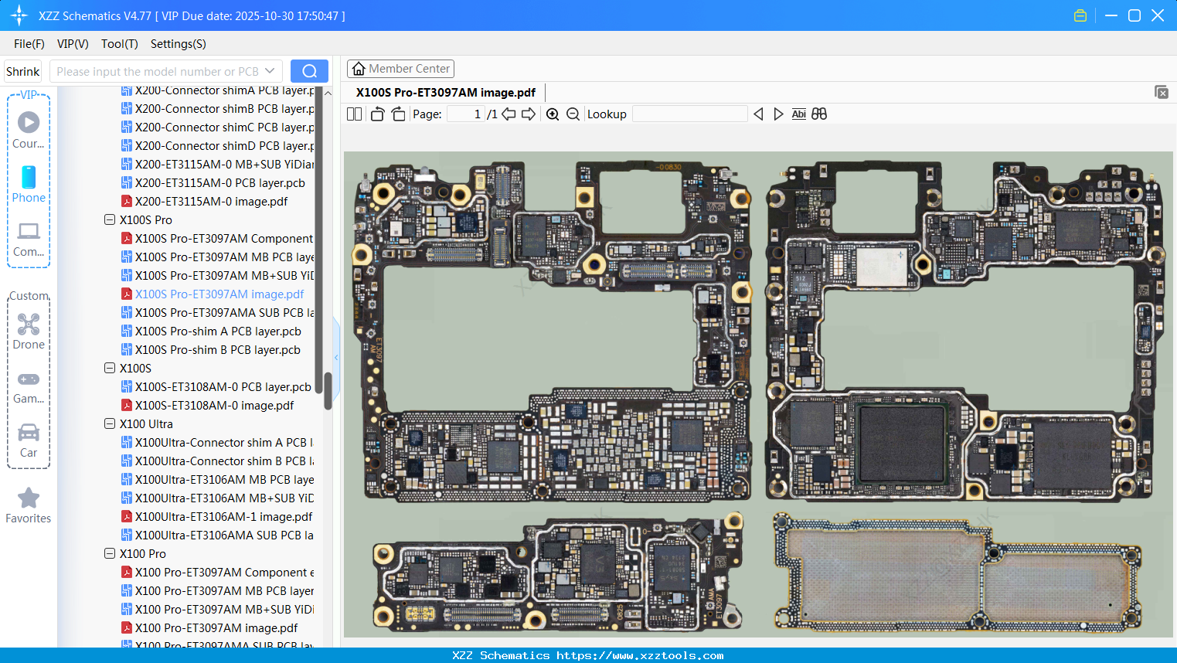The width and height of the screenshot is (1177, 663).
Task: Collapse the X100S Pro tree node
Action: 109,219
